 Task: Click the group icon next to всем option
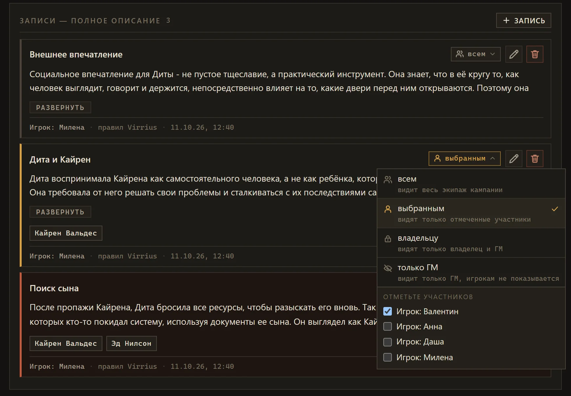(388, 179)
